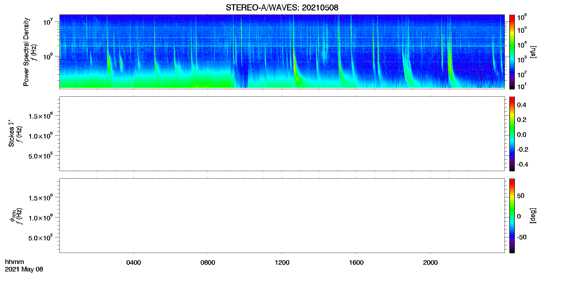
Task: Select the "[deg]" colorbar unit label
Action: coord(533,216)
